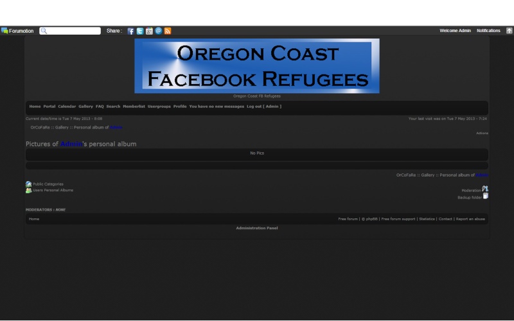Focus the toolbar search field
The height and width of the screenshot is (321, 514).
point(70,31)
